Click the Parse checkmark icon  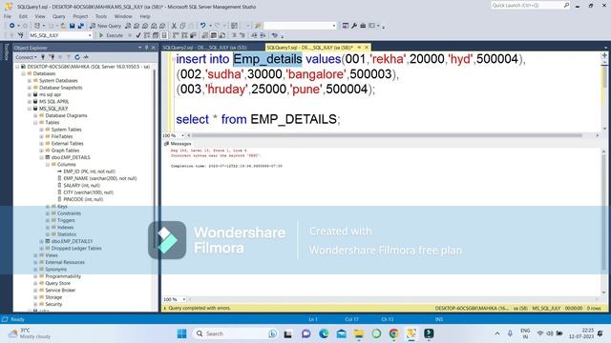click(x=138, y=35)
